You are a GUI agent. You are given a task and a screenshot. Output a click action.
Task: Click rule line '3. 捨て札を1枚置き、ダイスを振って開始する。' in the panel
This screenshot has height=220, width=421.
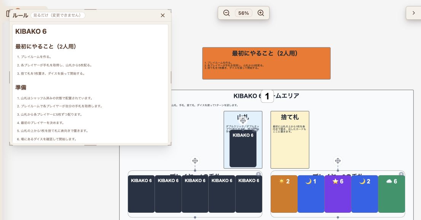[51, 73]
